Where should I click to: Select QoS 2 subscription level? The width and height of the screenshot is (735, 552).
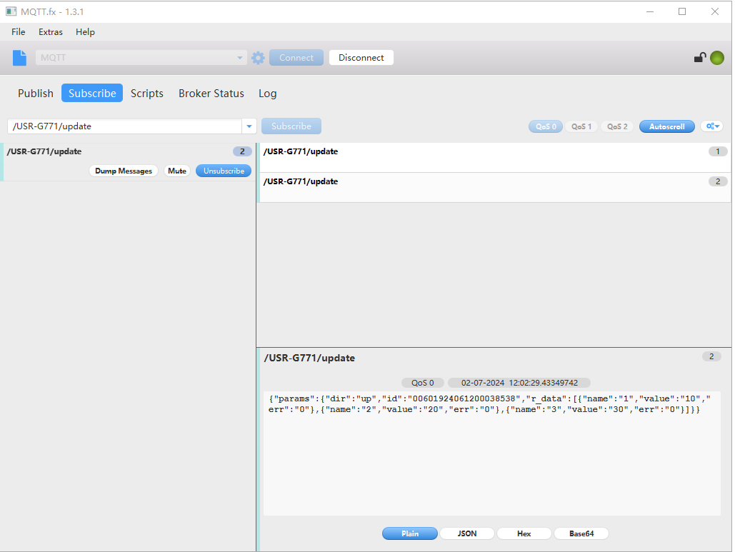617,126
